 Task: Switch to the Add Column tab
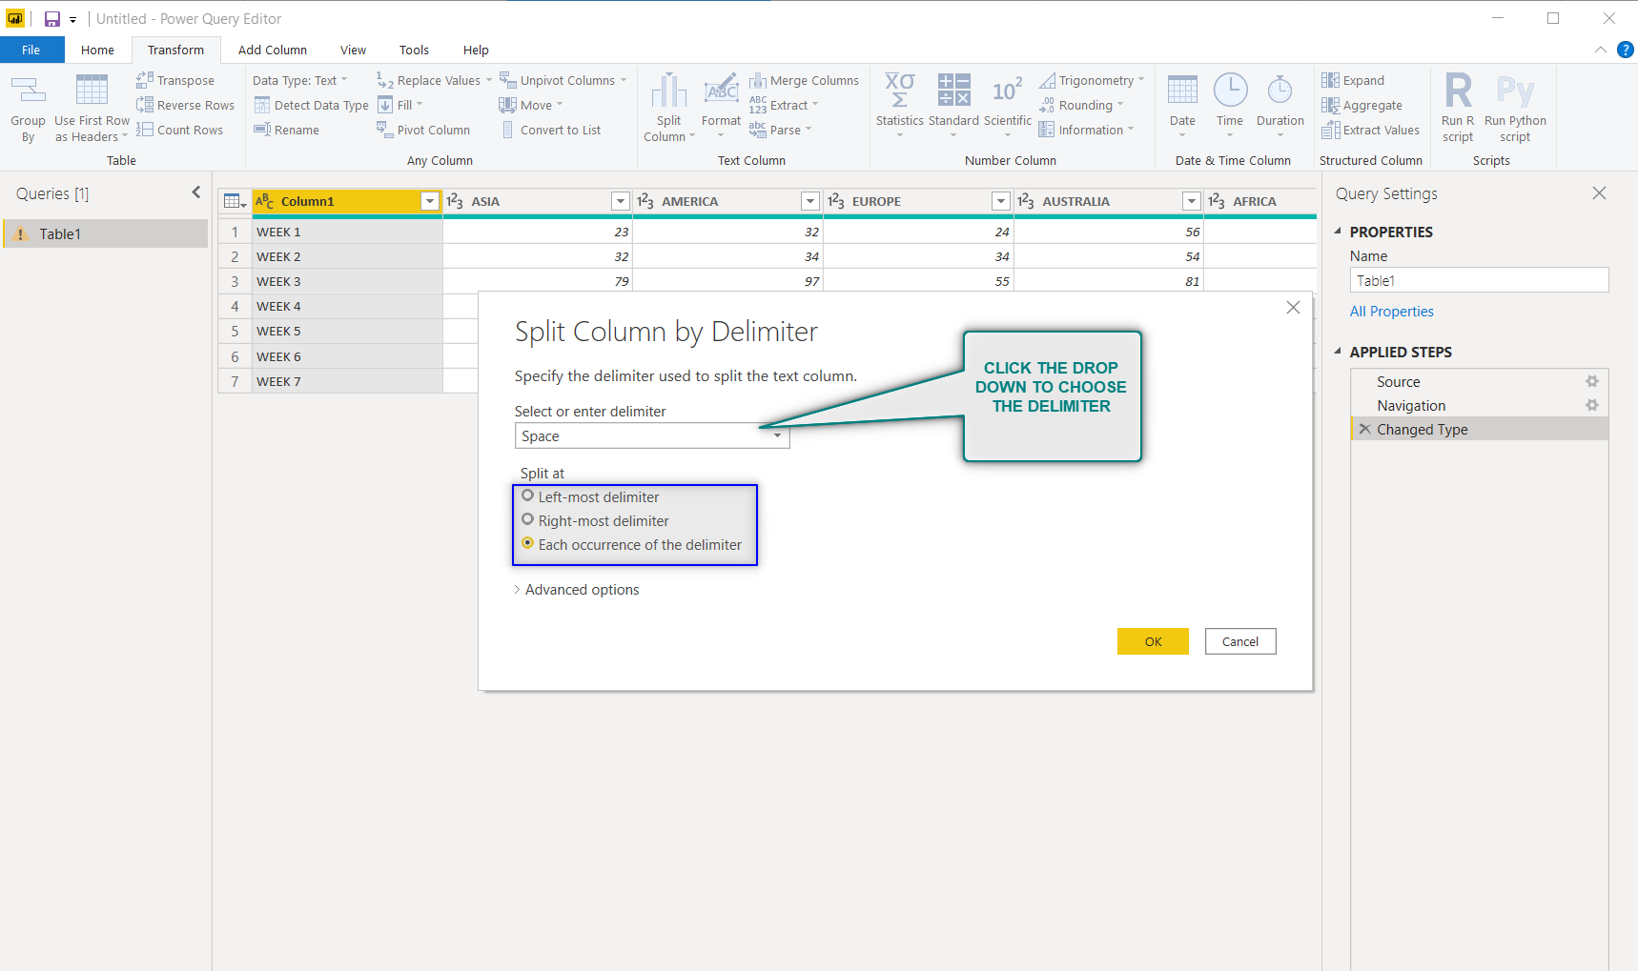tap(273, 50)
